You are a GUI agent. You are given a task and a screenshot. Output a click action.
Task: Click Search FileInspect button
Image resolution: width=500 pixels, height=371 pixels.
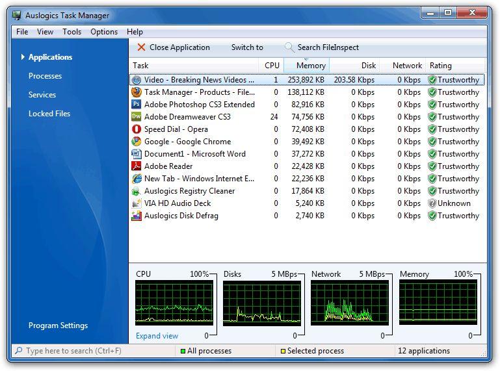click(x=322, y=47)
